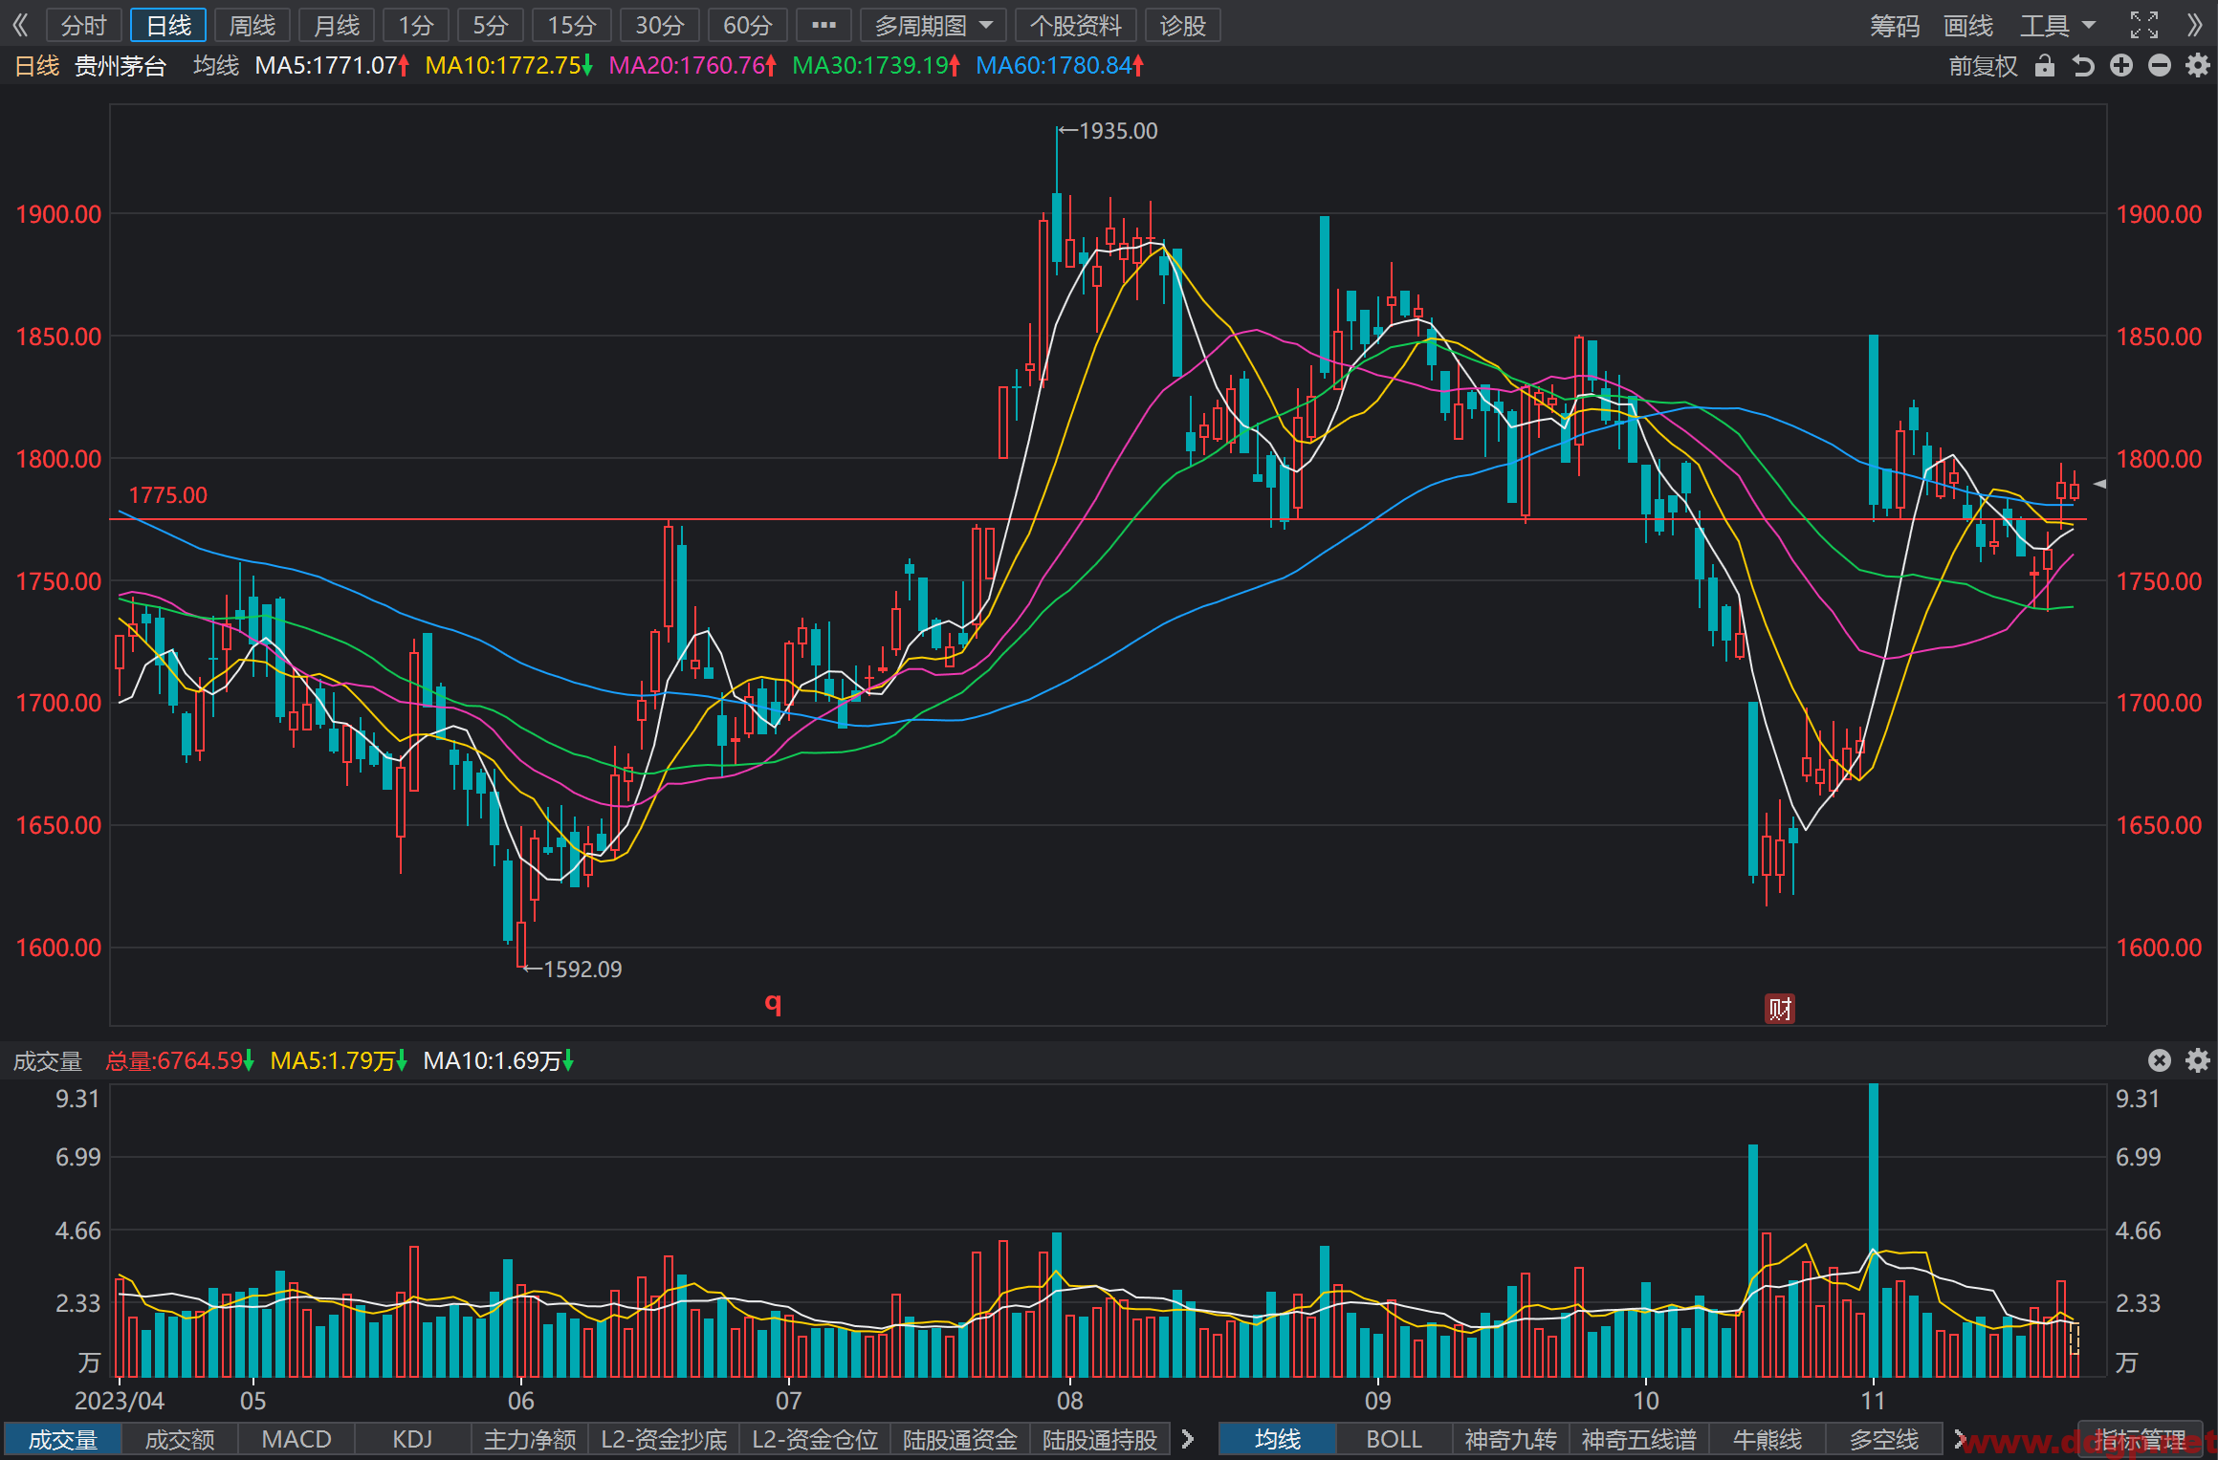Select the 周线 weekly period
The width and height of the screenshot is (2218, 1460).
tap(253, 26)
